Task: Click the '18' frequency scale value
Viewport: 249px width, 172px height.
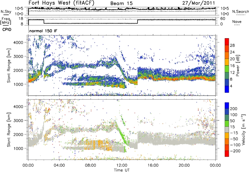Action: tap(21, 19)
